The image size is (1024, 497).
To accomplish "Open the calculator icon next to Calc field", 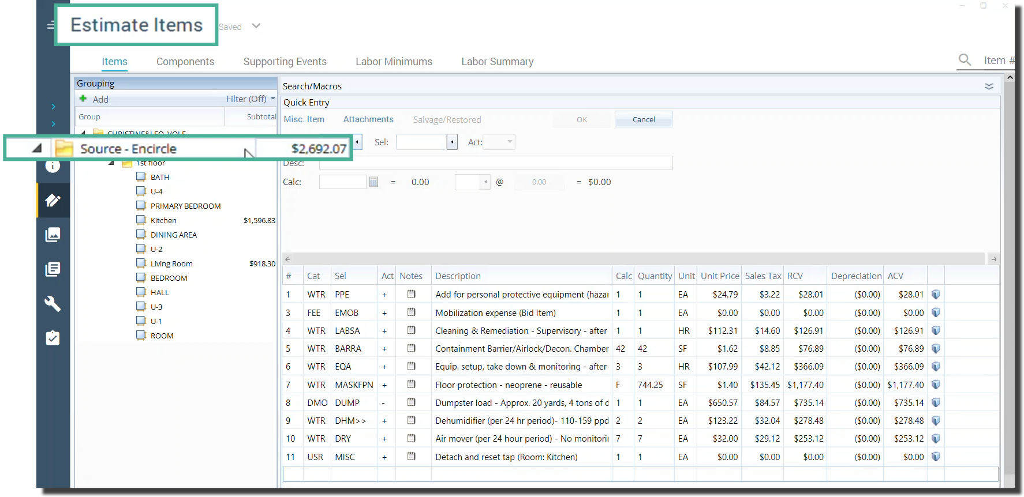I will [x=373, y=182].
